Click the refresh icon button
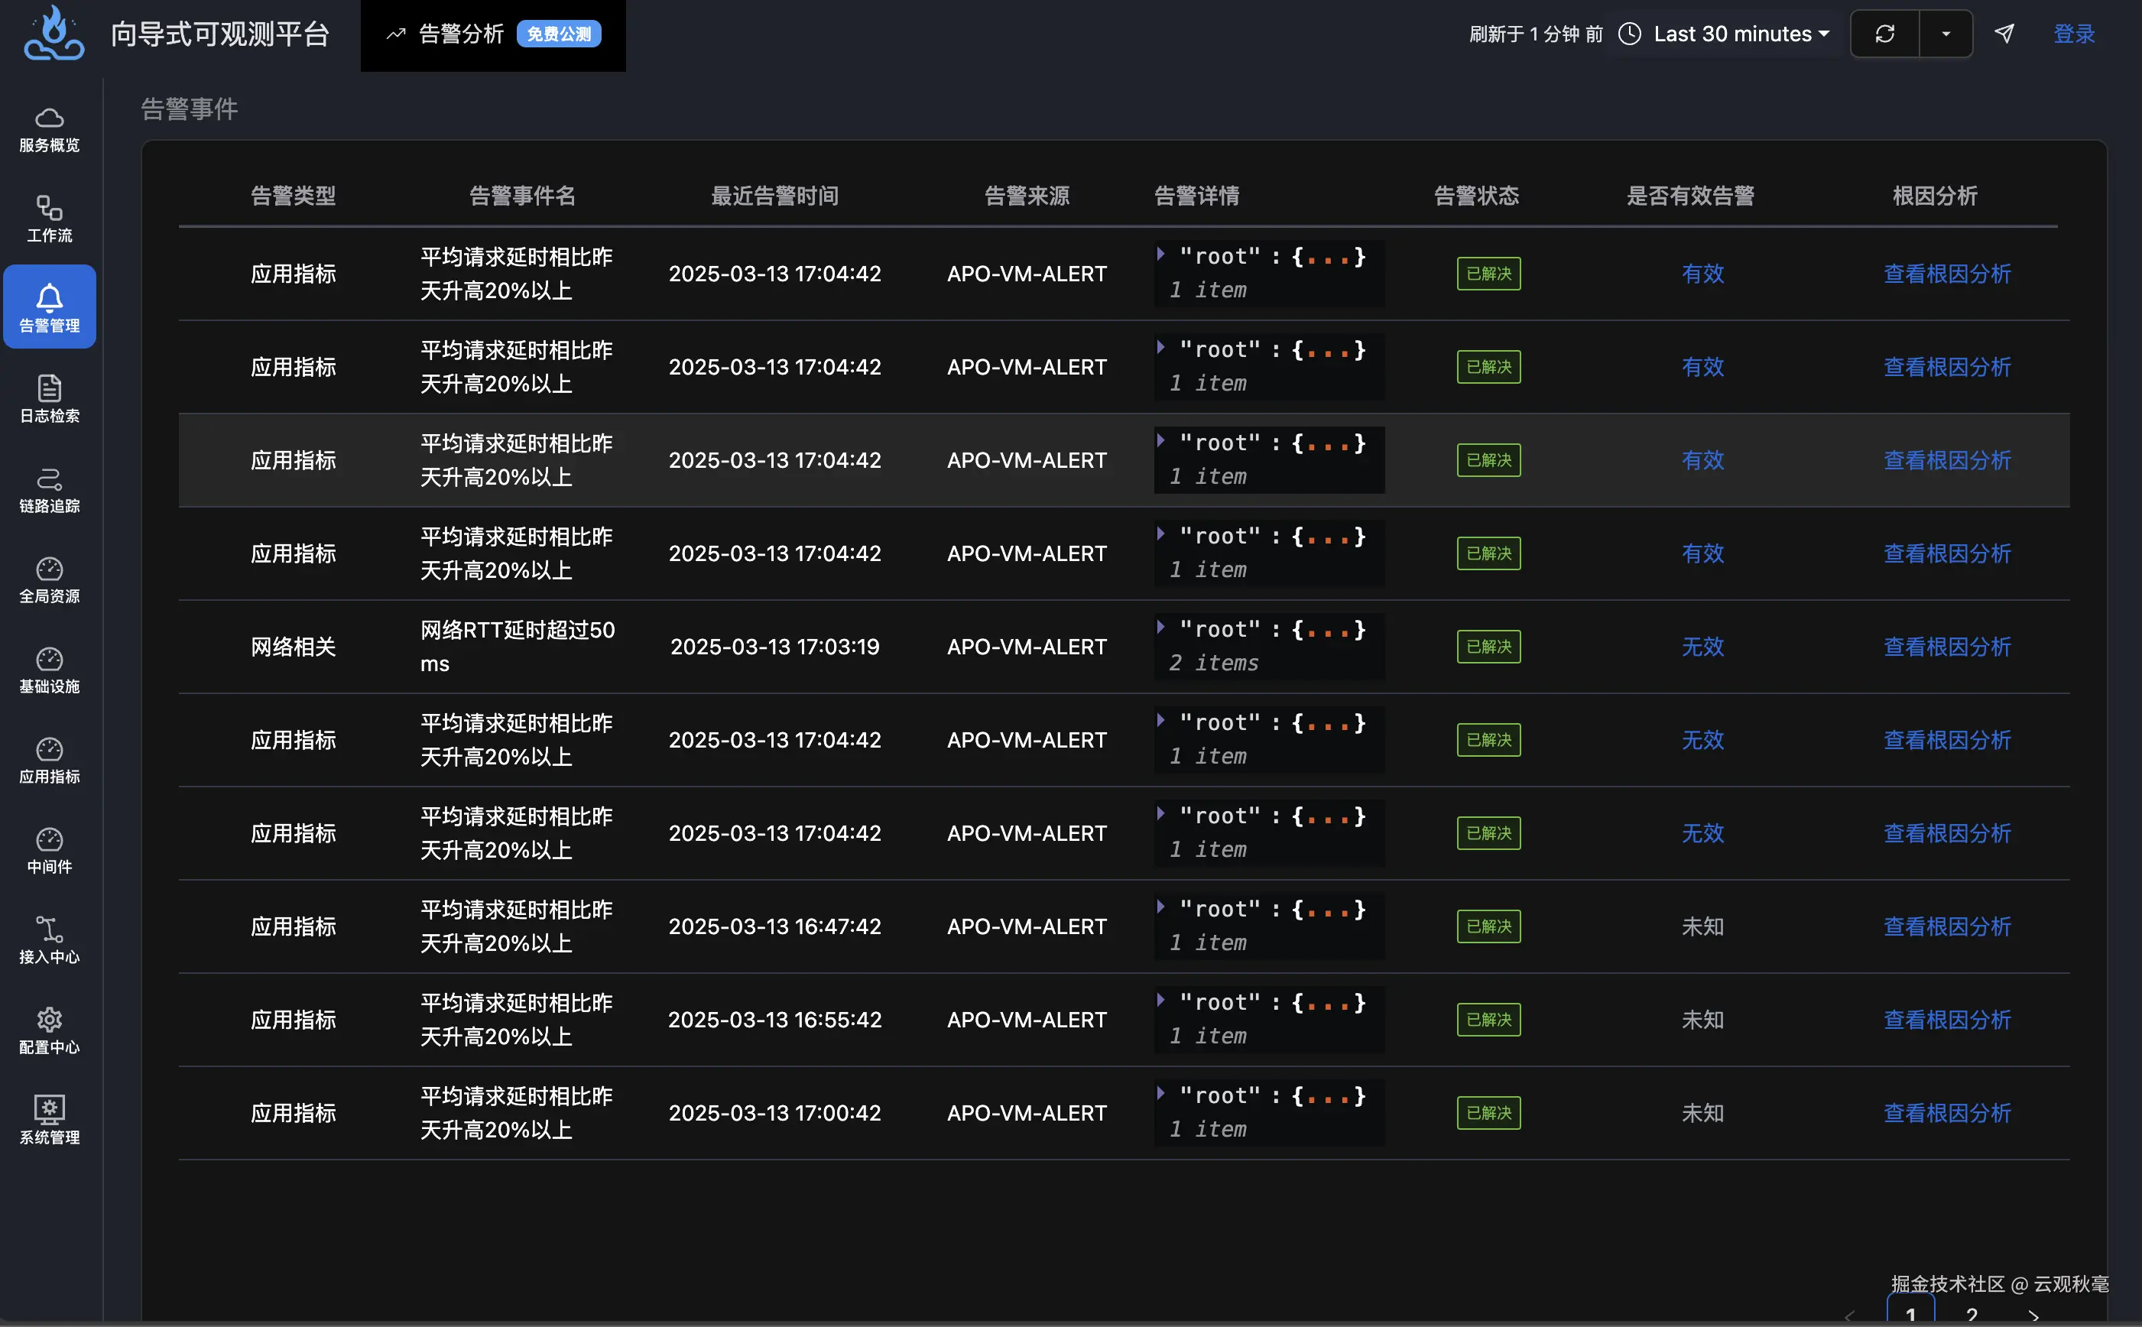 click(1884, 34)
